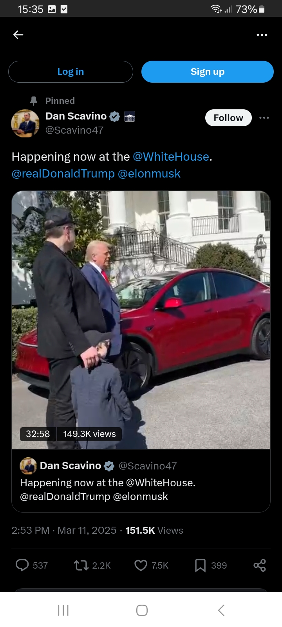Image resolution: width=282 pixels, height=627 pixels.
Task: Open the top-right three-dot menu
Action: tap(262, 35)
